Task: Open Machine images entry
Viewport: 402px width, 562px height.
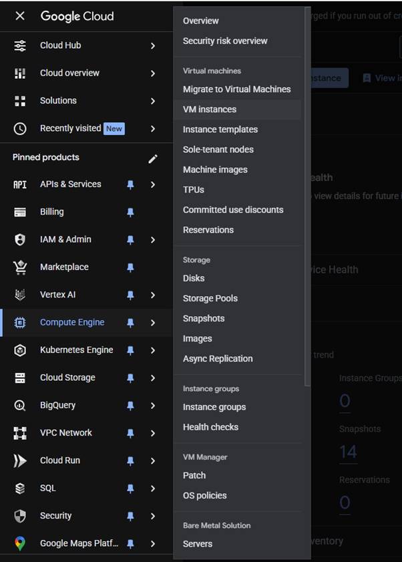Action: (237, 170)
